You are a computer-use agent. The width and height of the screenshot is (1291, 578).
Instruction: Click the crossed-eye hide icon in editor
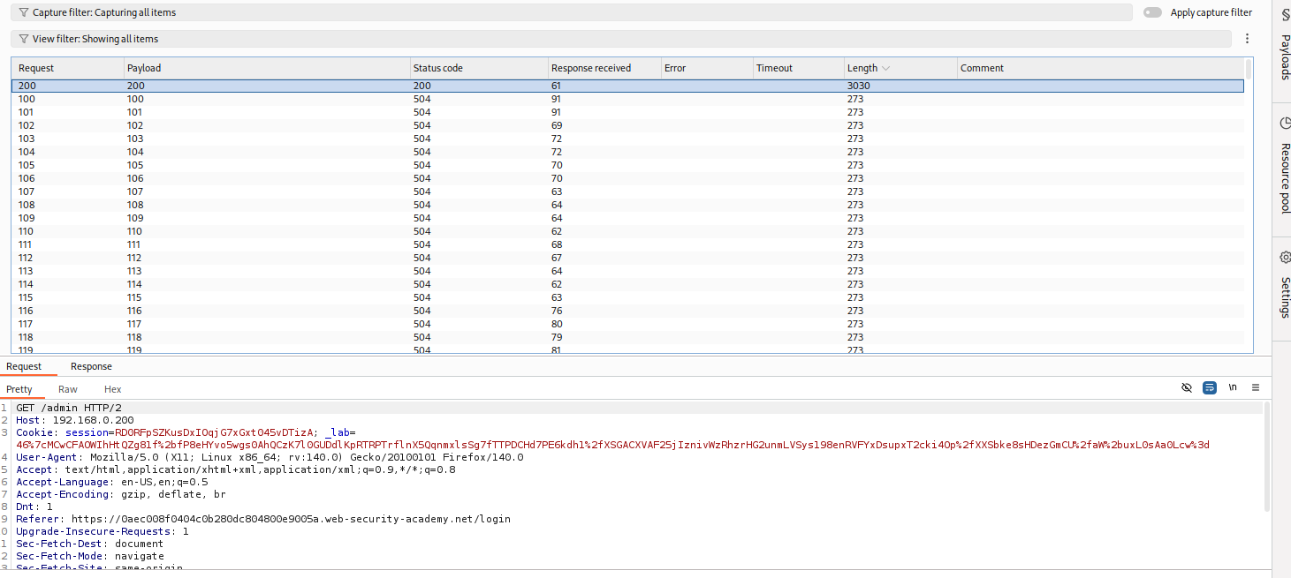(1187, 388)
